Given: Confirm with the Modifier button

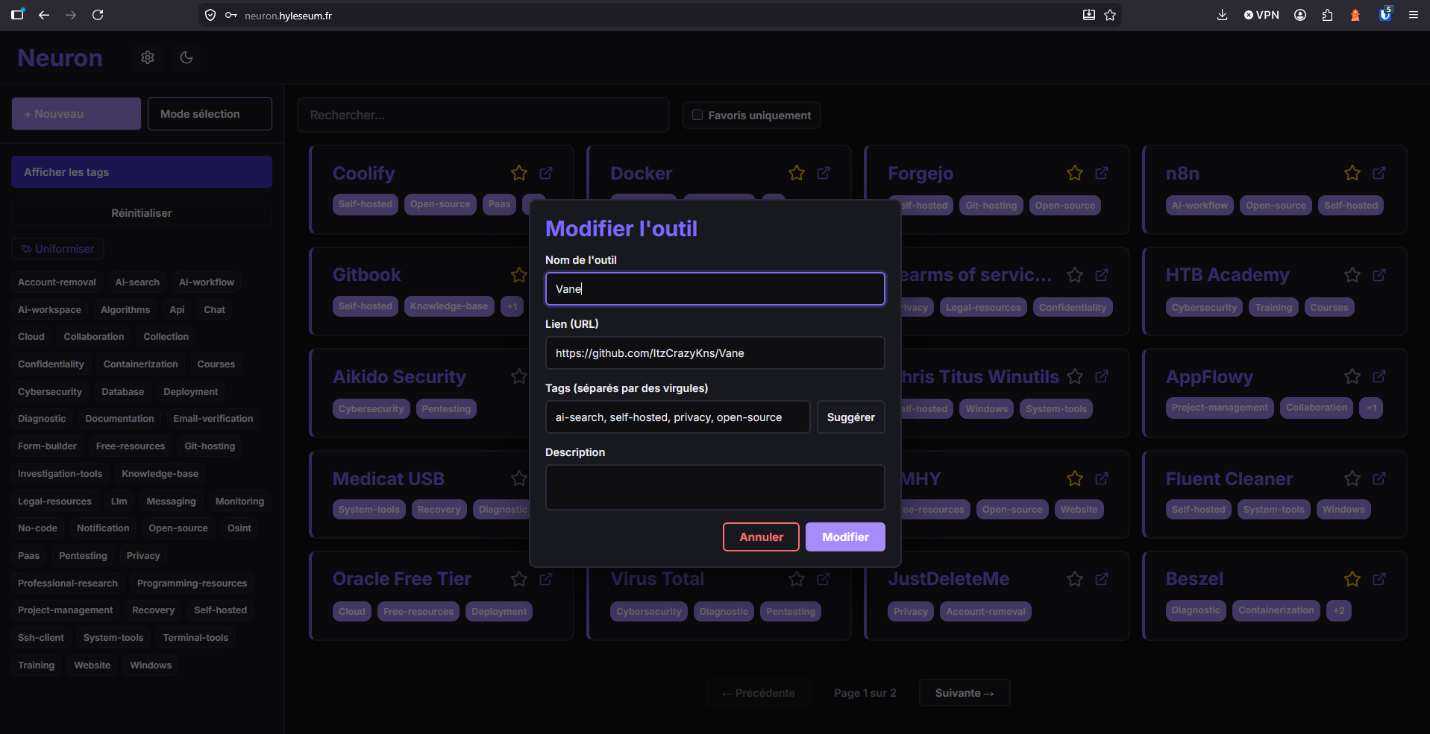Looking at the screenshot, I should (845, 537).
